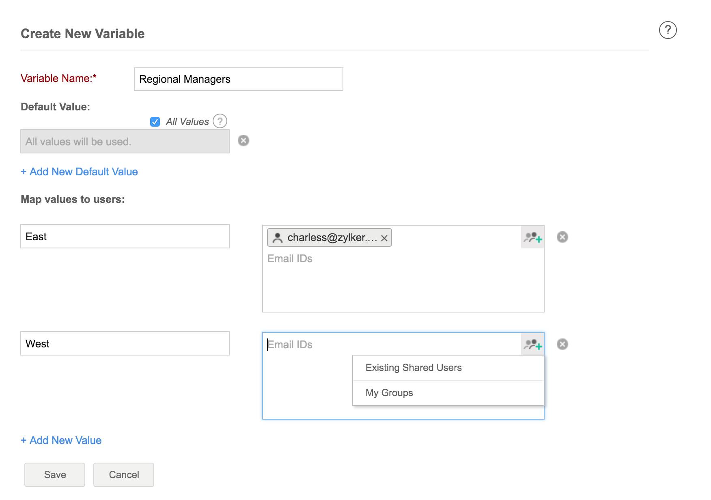Focus the Variable Name text field

[238, 79]
